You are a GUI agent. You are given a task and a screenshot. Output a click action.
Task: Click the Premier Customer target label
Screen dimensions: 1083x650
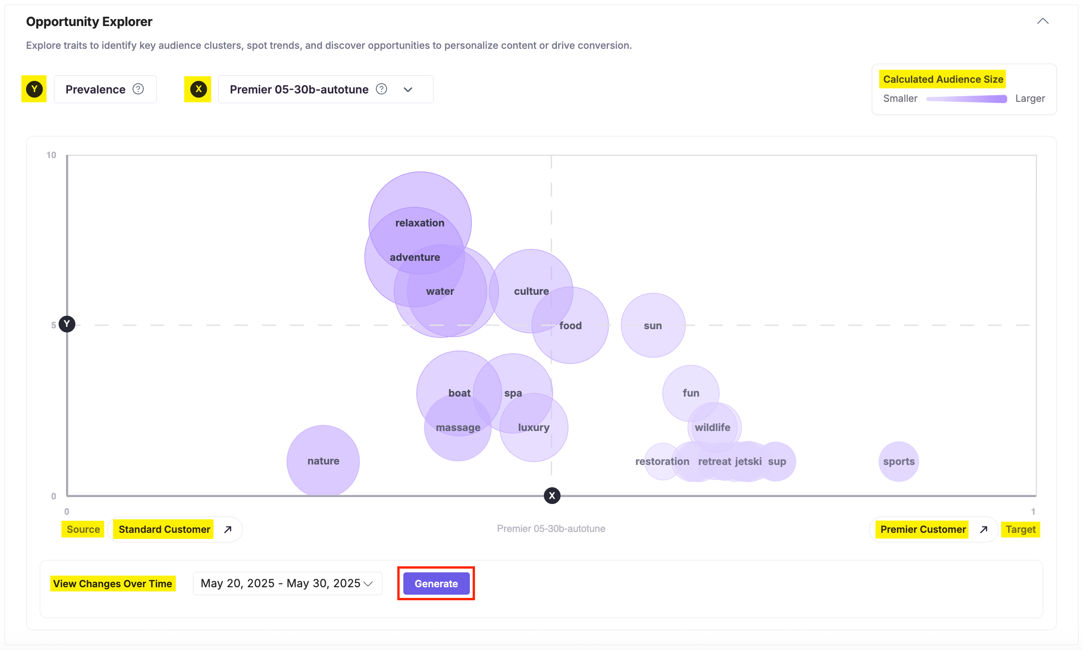tap(923, 529)
